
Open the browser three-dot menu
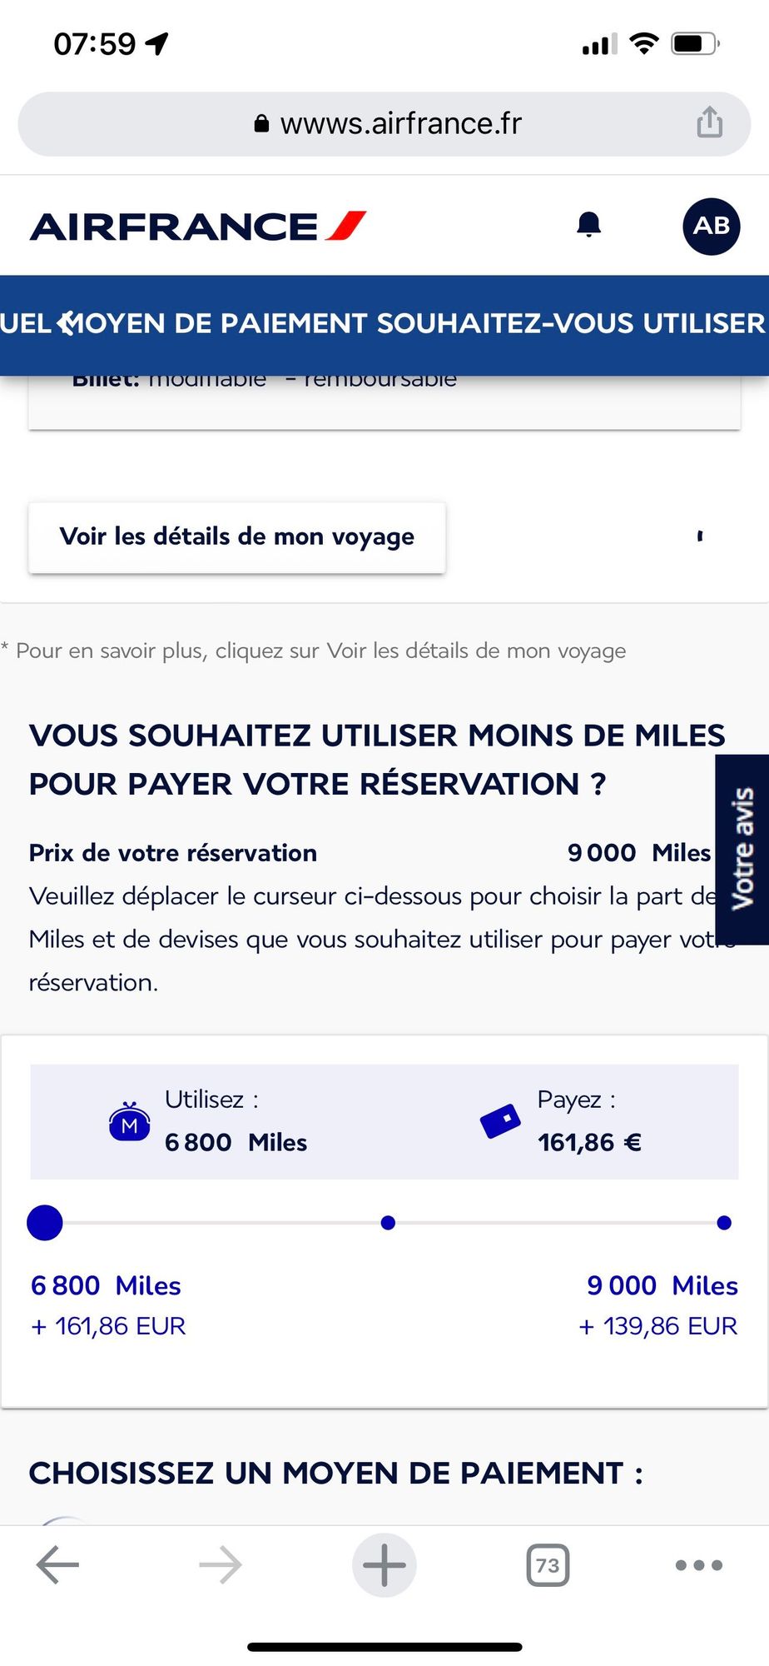point(698,1565)
